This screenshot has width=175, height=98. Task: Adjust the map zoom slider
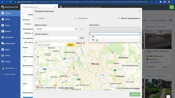coord(38,68)
